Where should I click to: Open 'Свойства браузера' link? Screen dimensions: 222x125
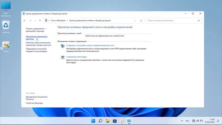pos(34,103)
